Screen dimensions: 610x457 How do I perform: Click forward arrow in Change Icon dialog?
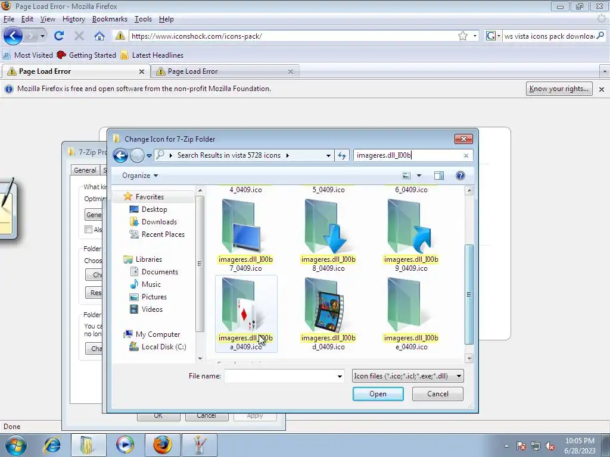point(137,155)
